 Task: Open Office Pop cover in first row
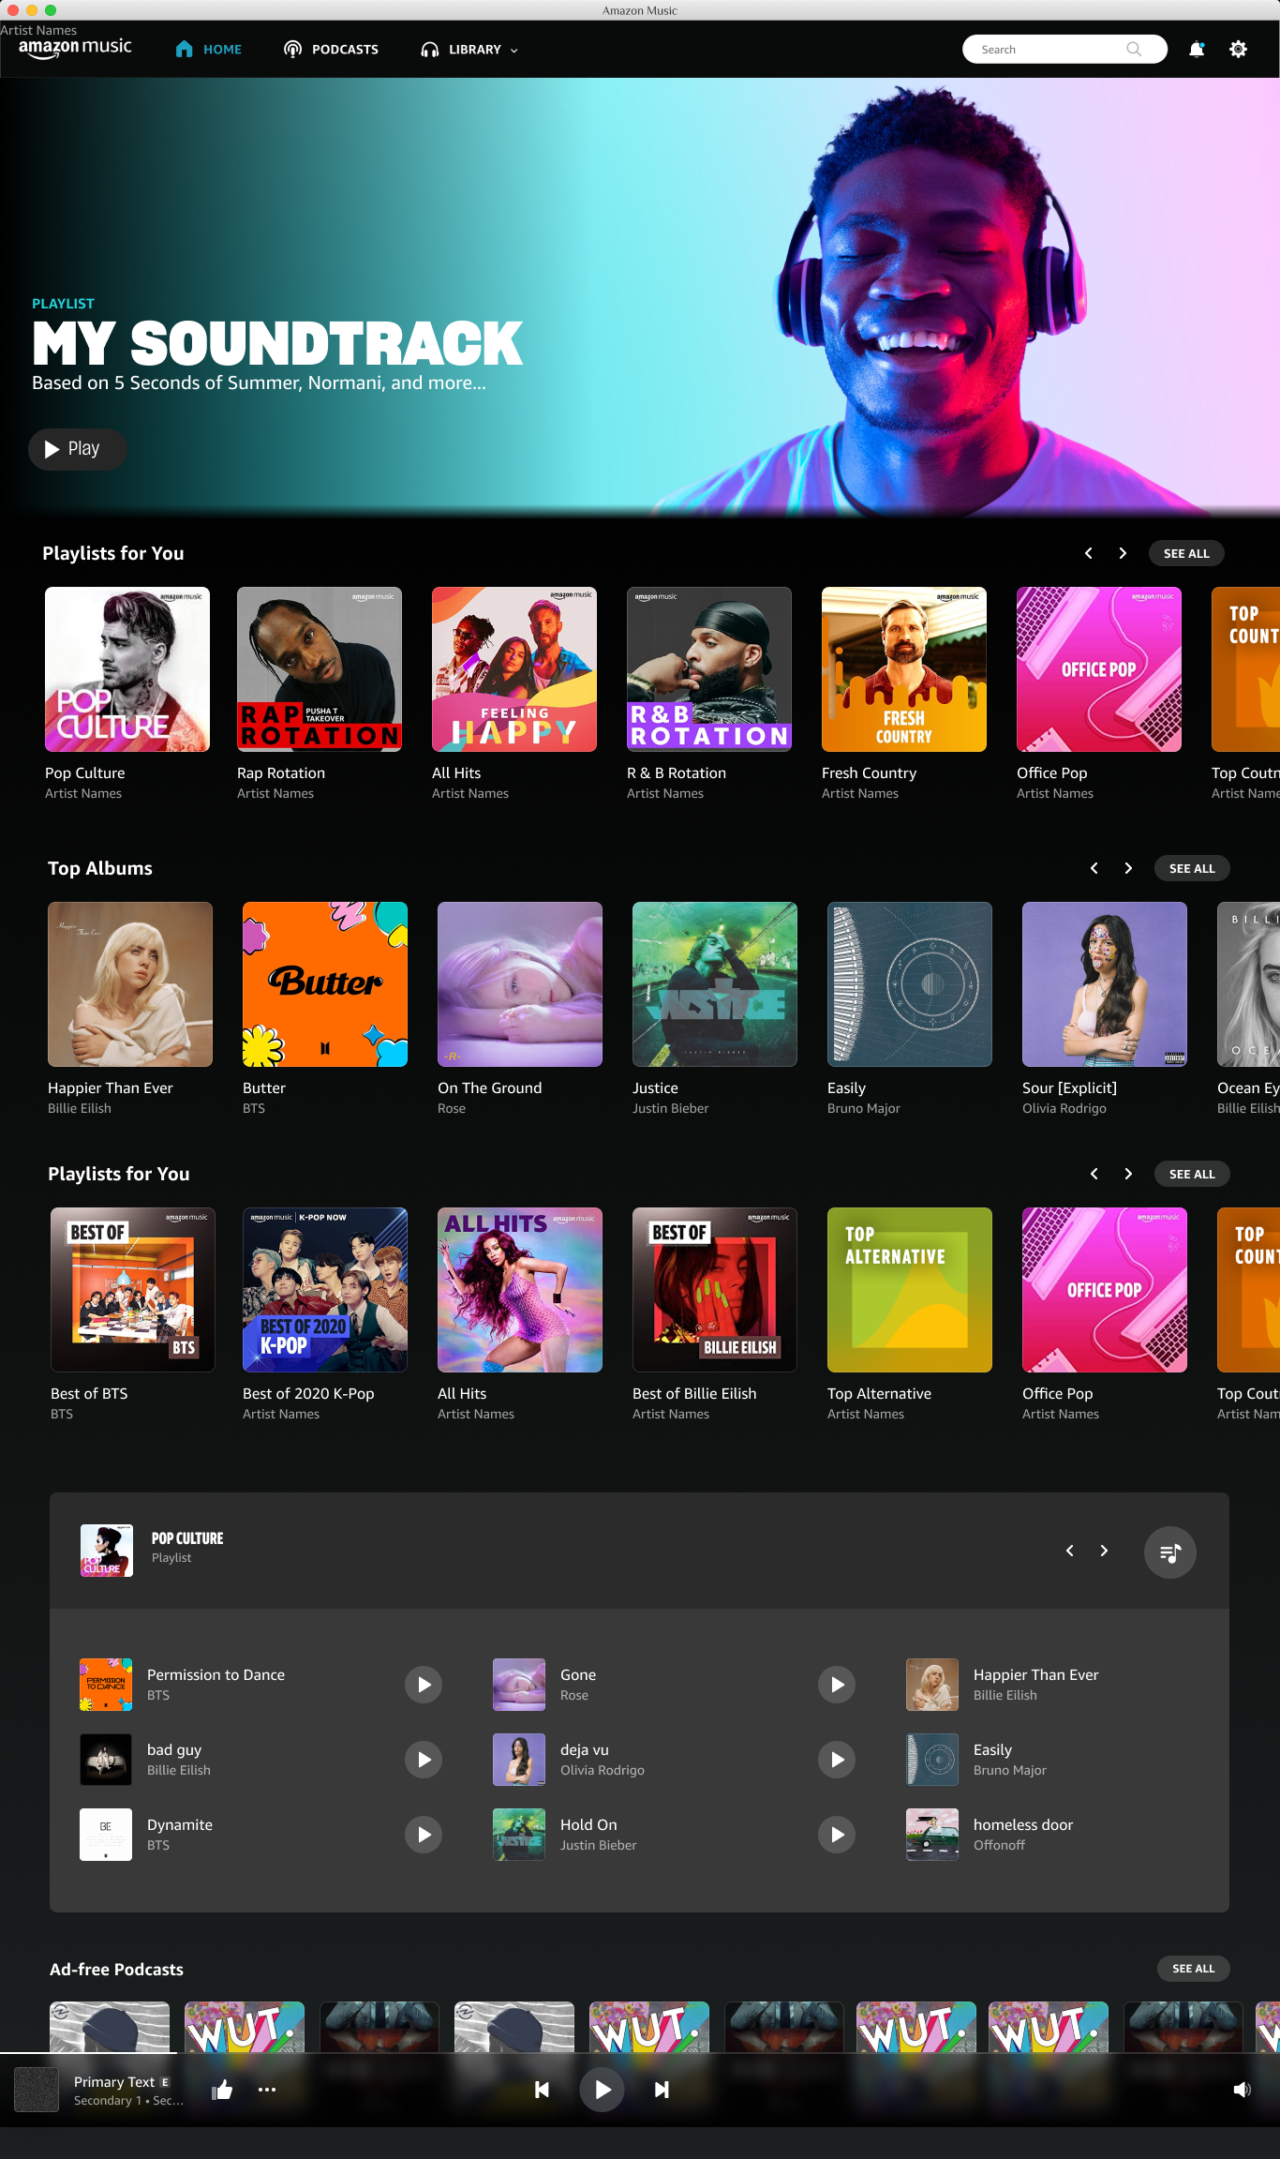coord(1099,669)
